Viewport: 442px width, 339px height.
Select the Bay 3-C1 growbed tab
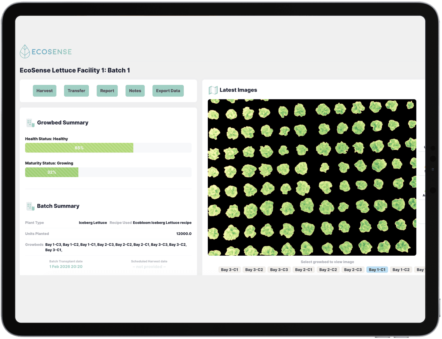click(x=229, y=270)
